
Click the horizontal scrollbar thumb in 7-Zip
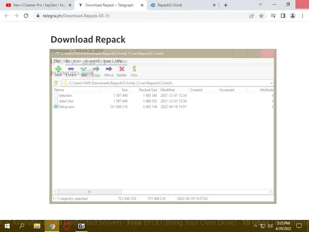pos(89,192)
